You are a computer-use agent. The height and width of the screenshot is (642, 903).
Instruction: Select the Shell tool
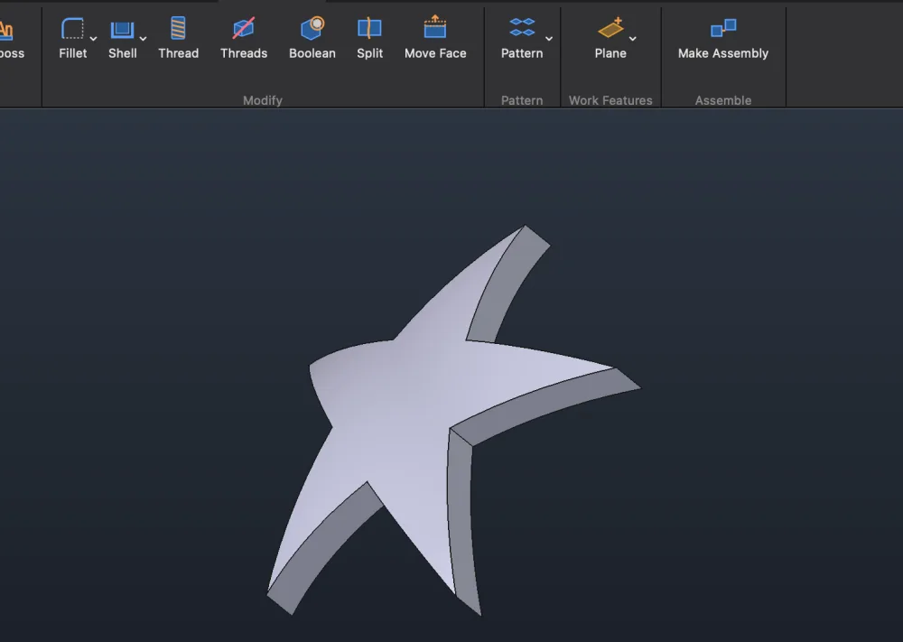tap(122, 38)
